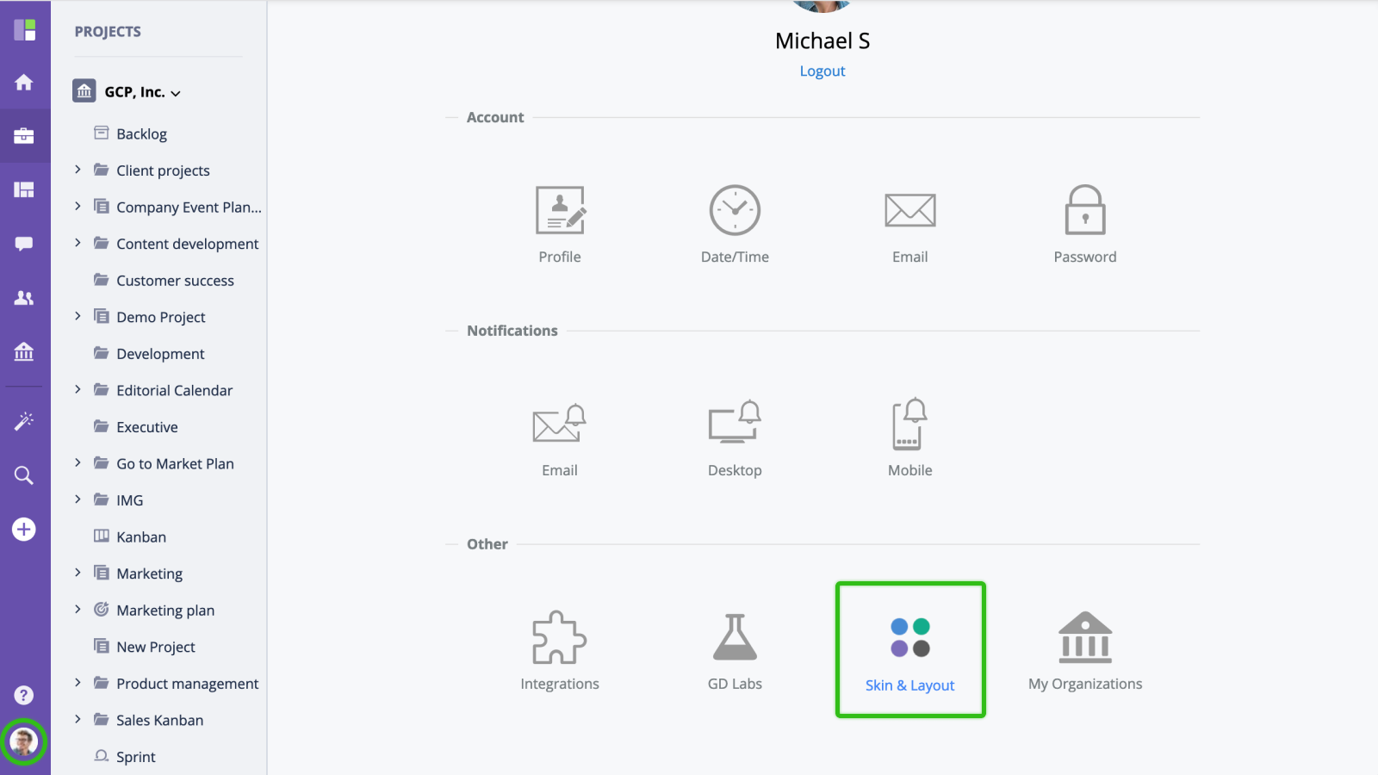1378x775 pixels.
Task: Click the plus Add new button
Action: (24, 529)
